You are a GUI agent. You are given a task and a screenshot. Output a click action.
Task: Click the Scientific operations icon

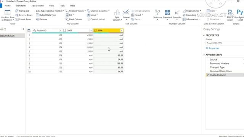pyautogui.click(x=177, y=13)
